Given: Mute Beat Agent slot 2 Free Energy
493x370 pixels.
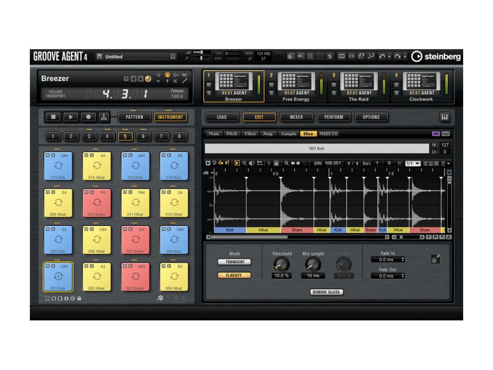Looking at the screenshot, I should pyautogui.click(x=271, y=85).
